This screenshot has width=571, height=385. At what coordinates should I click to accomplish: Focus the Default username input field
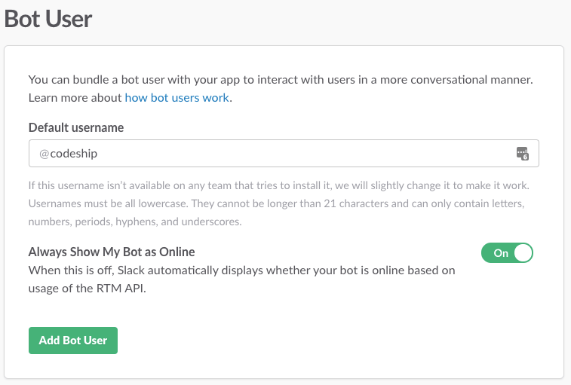click(284, 153)
